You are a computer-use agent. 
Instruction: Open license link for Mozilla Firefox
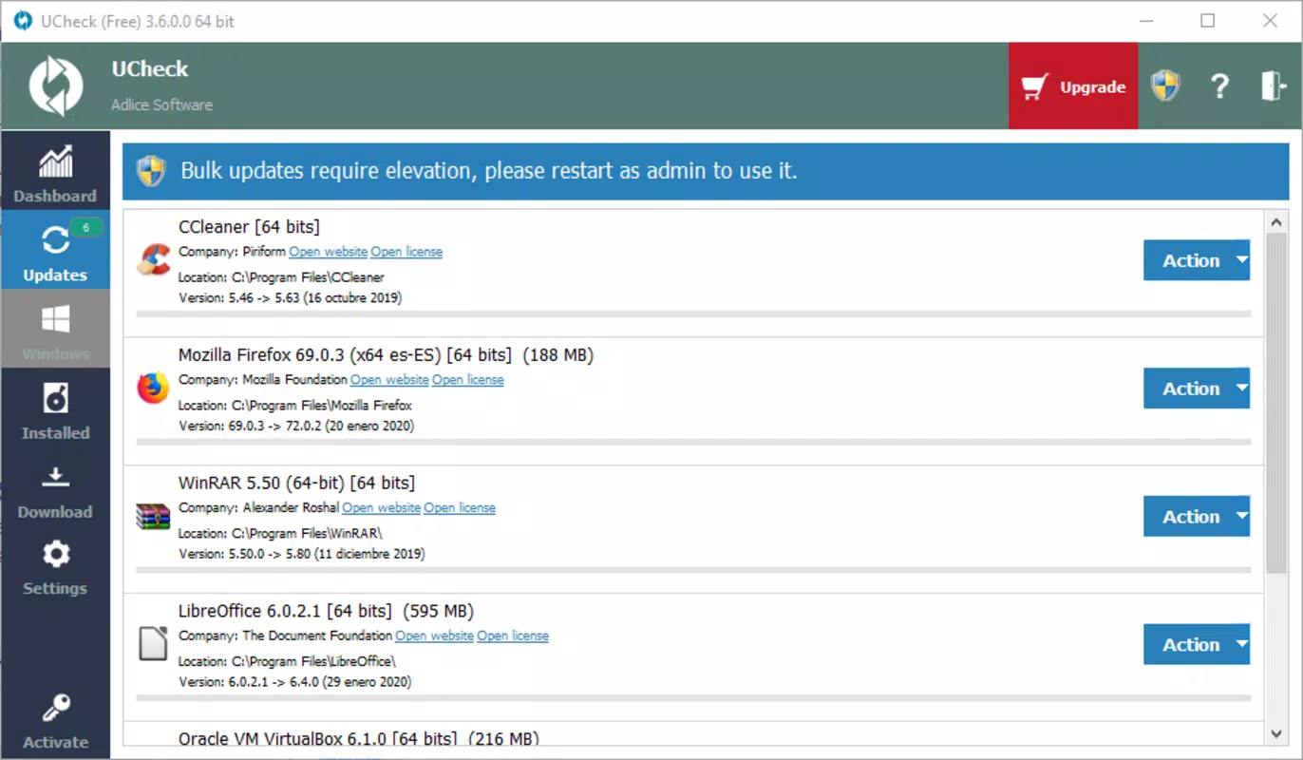(468, 379)
